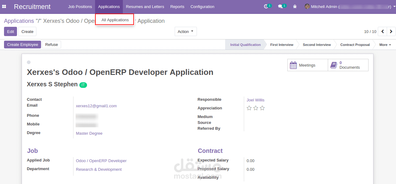396x184 pixels.
Task: Click the Meetings calendar icon
Action: [x=293, y=65]
